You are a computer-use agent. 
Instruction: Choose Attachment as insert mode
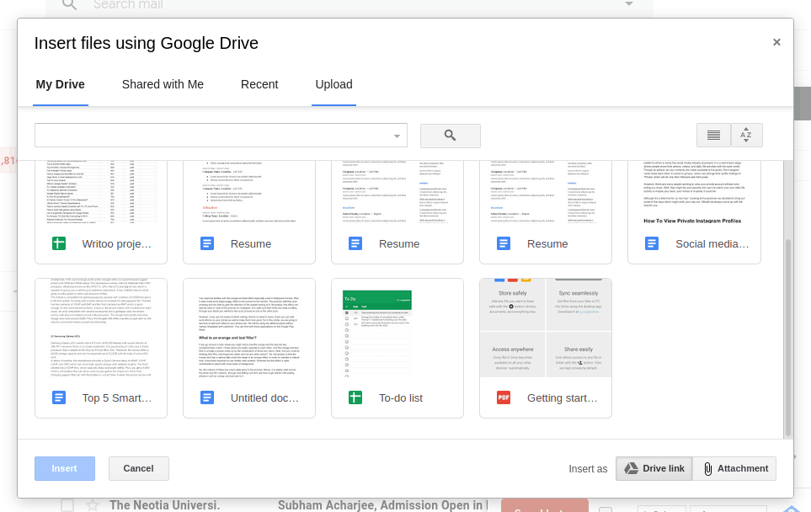pos(734,468)
